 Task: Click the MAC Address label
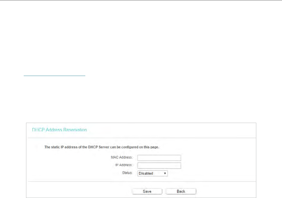pyautogui.click(x=122, y=157)
